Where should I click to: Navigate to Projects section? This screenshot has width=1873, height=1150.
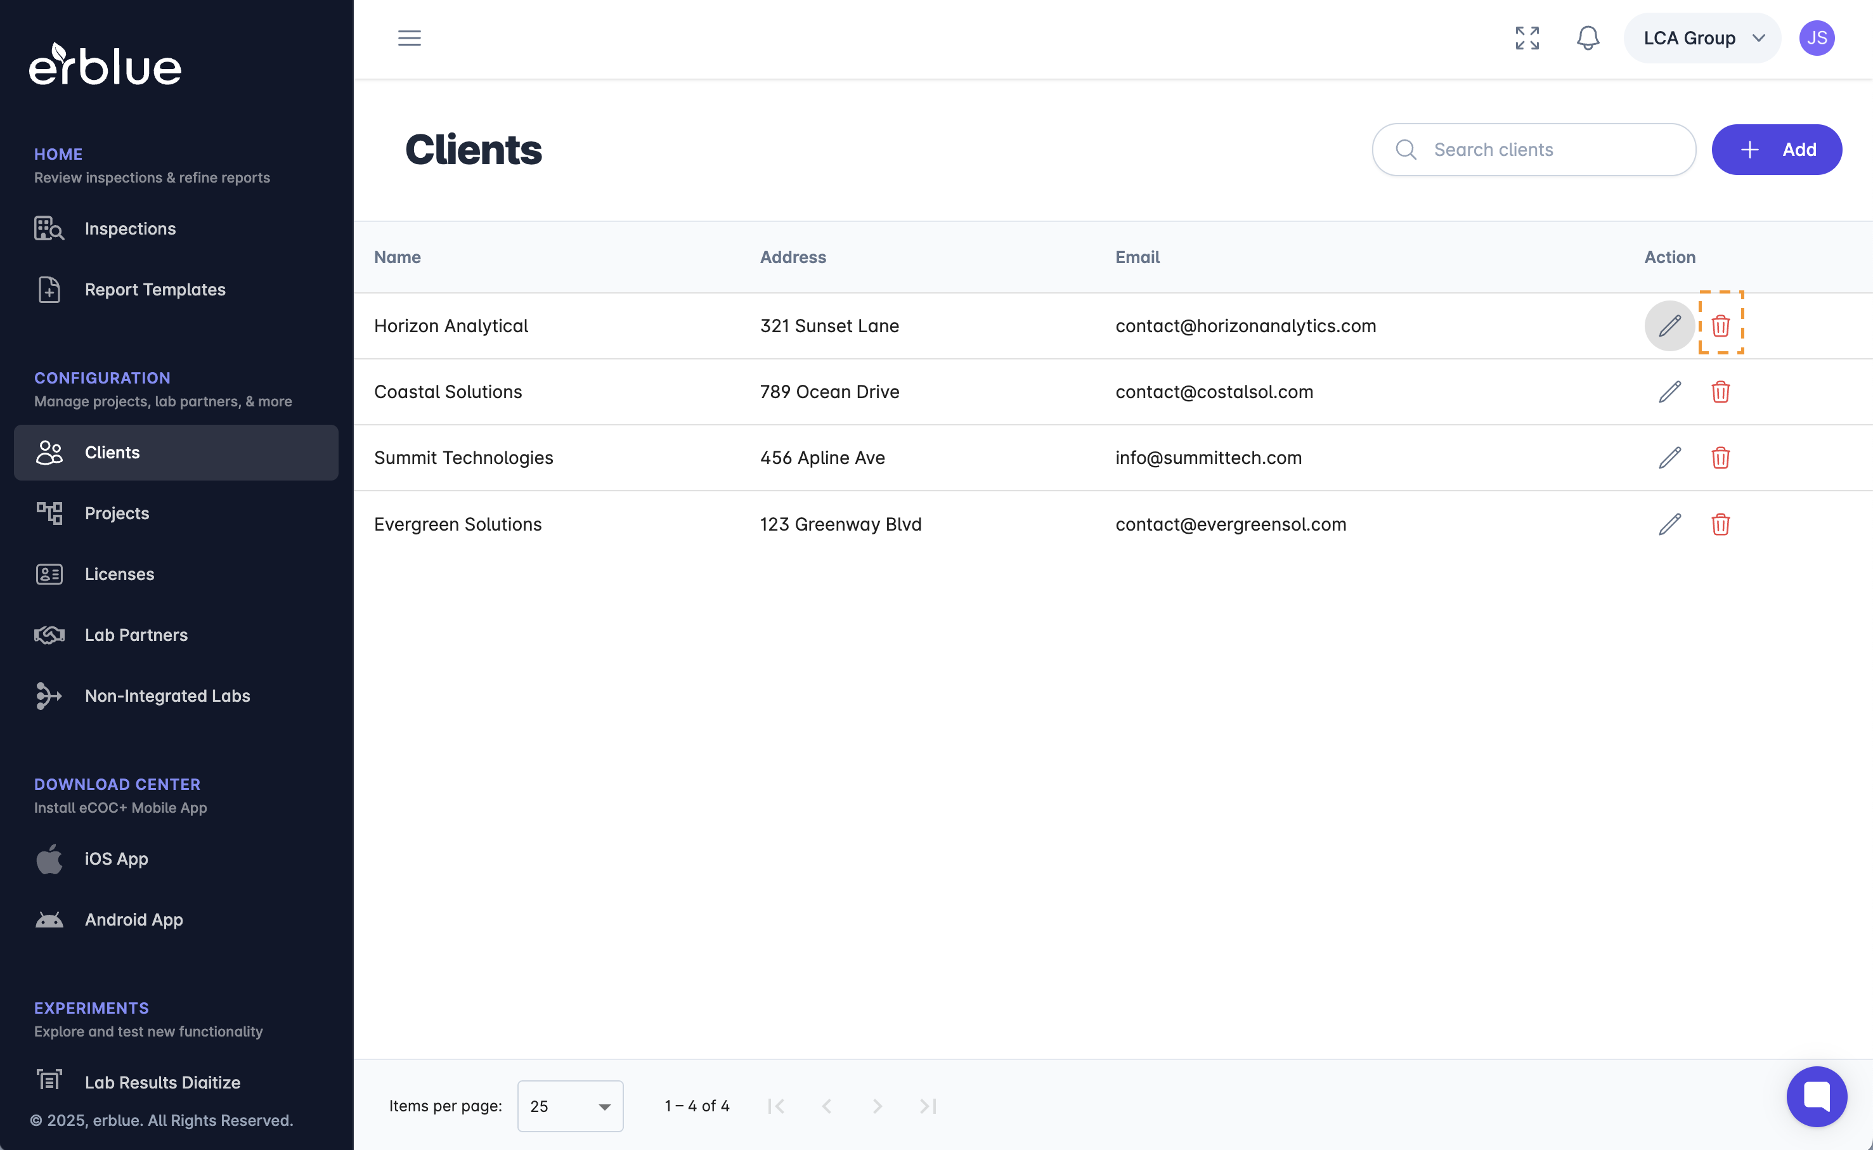(117, 514)
